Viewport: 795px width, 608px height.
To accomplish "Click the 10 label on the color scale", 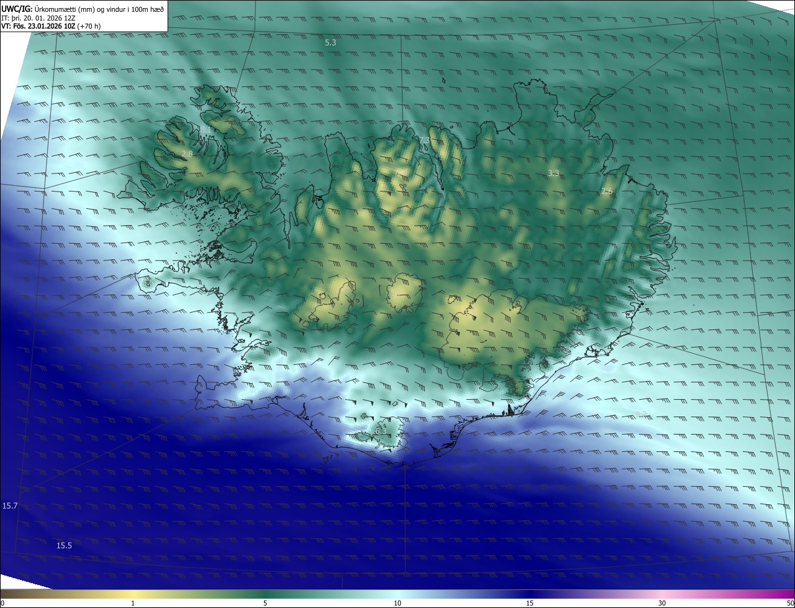I will (x=397, y=603).
